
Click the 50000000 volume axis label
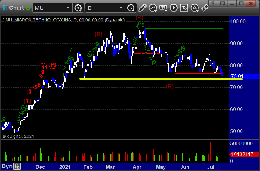pos(241,143)
